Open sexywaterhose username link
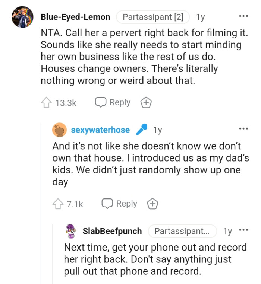The height and width of the screenshot is (284, 261). click(x=100, y=130)
